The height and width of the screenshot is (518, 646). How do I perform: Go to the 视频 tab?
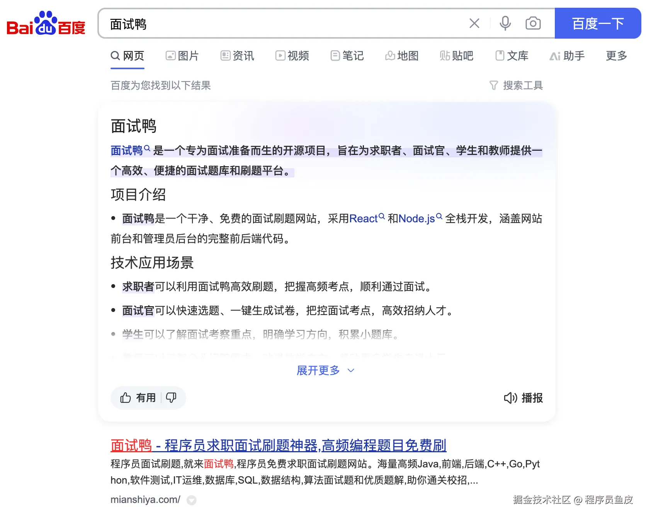pos(292,56)
